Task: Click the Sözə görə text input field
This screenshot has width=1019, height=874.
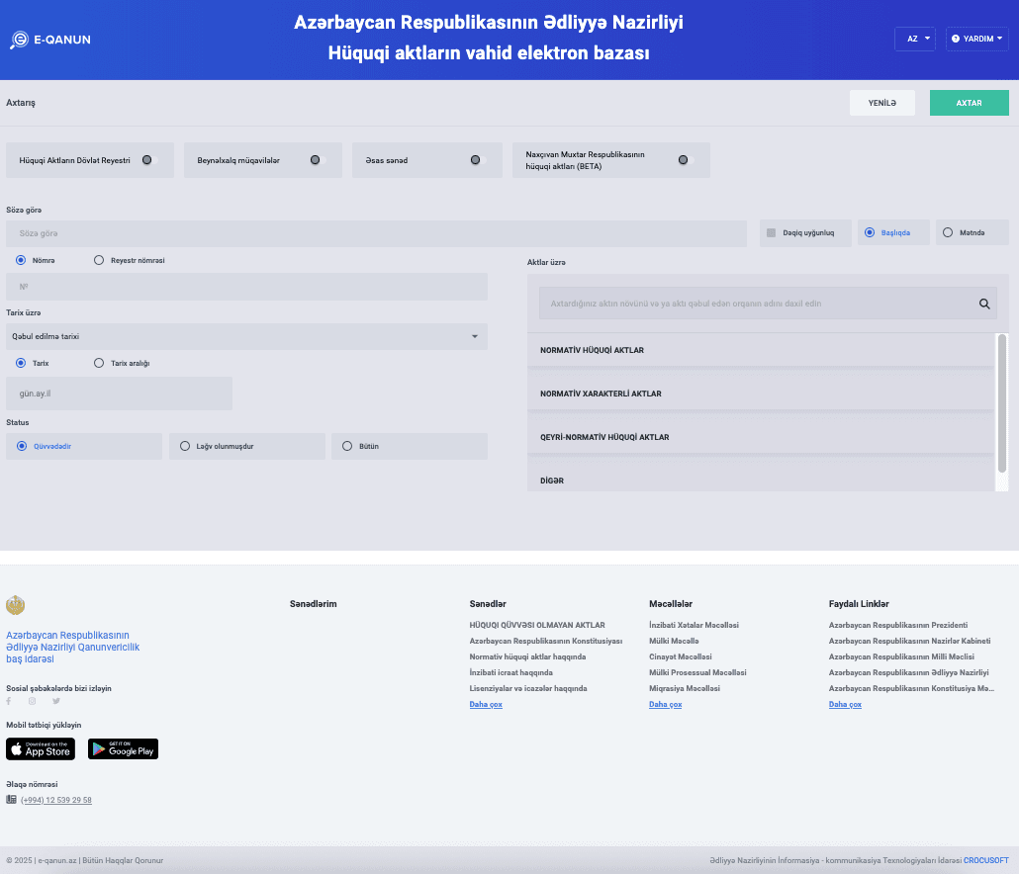Action: [376, 233]
